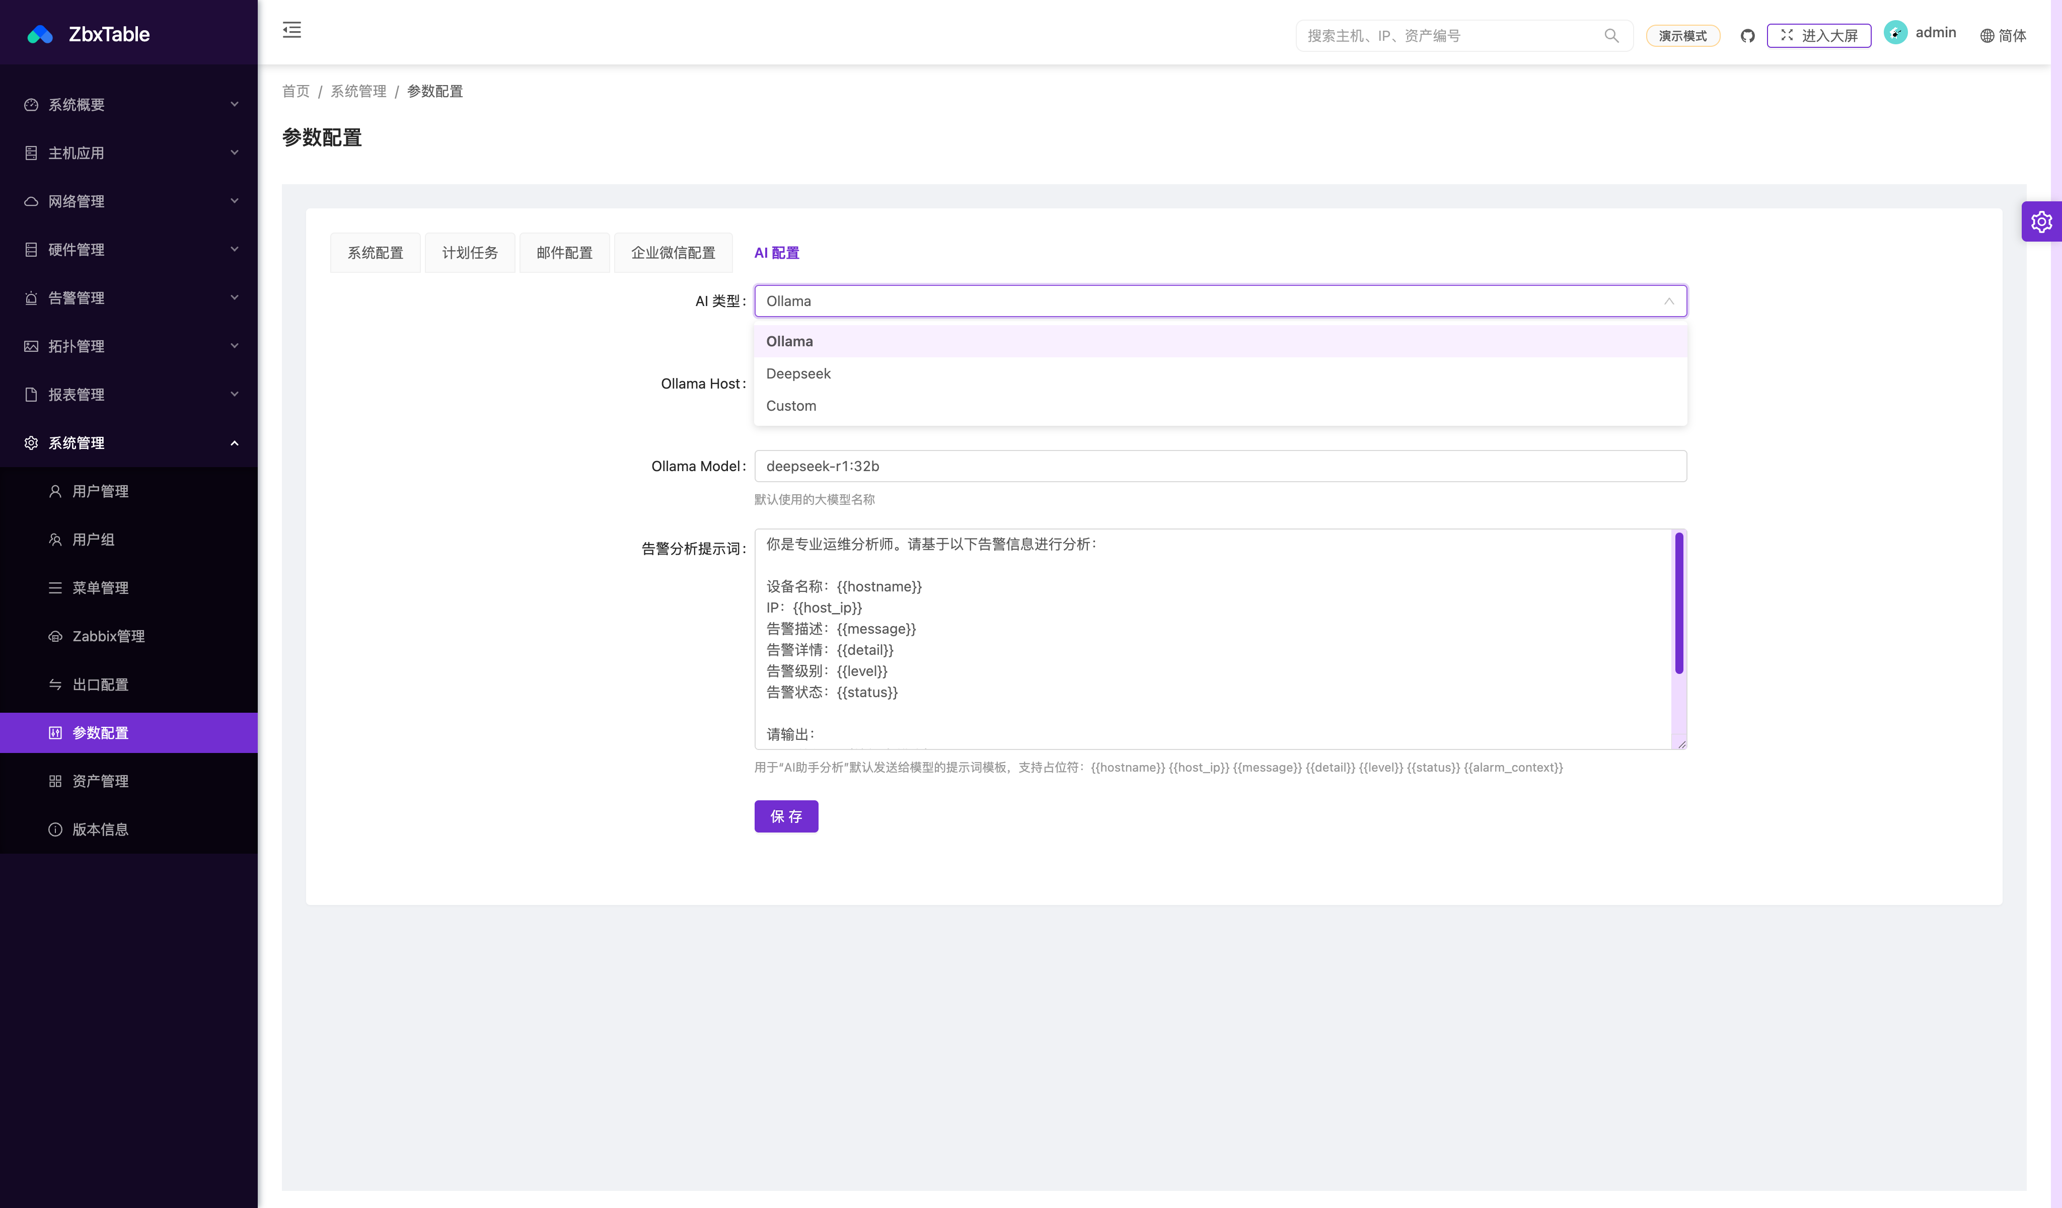Image resolution: width=2062 pixels, height=1208 pixels.
Task: Expand the 告警管理 menu chevron
Action: (235, 297)
